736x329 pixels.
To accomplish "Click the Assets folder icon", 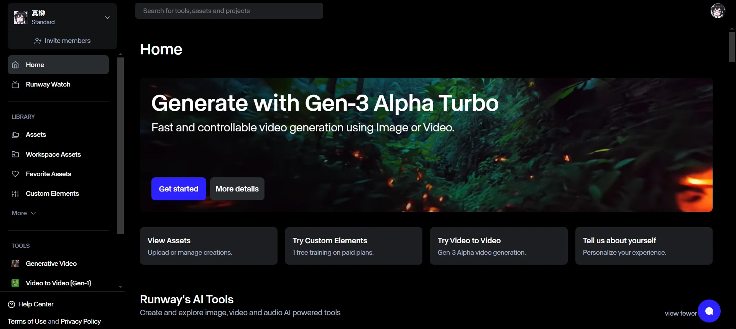I will click(x=15, y=135).
